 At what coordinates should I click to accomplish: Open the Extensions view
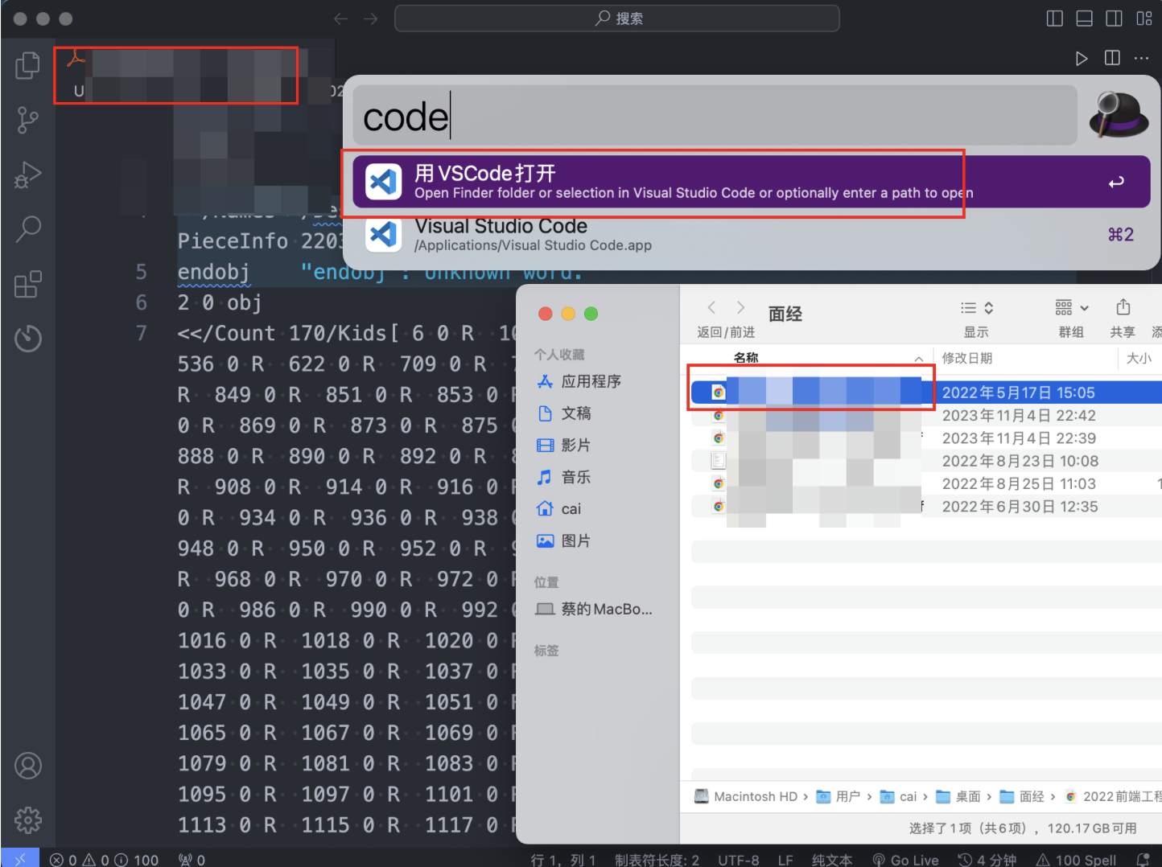[28, 284]
